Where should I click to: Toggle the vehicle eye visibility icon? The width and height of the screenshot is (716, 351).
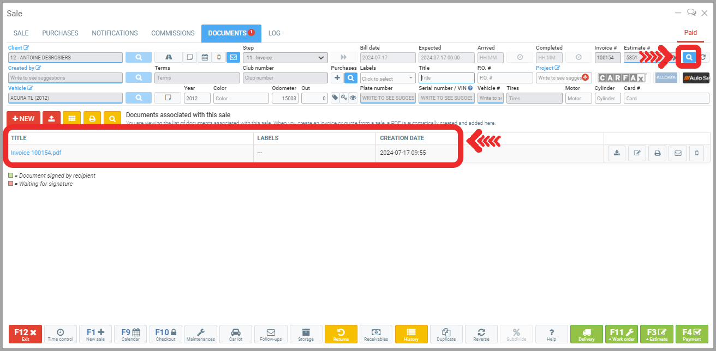tap(353, 98)
